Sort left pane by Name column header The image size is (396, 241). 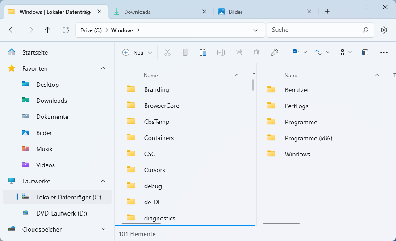(151, 76)
